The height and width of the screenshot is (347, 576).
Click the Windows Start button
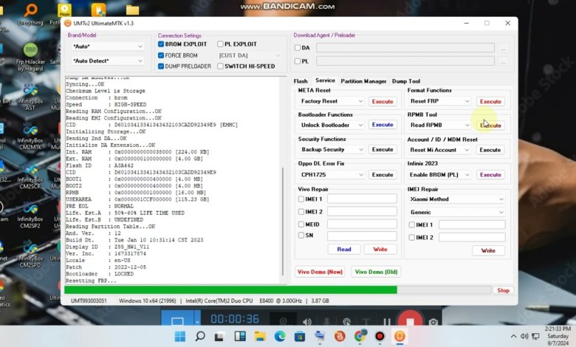[x=180, y=336]
